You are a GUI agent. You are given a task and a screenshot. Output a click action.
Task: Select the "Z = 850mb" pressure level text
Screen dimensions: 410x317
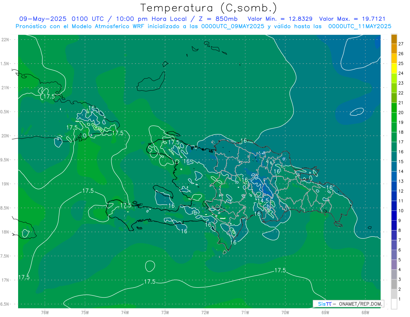[218, 19]
